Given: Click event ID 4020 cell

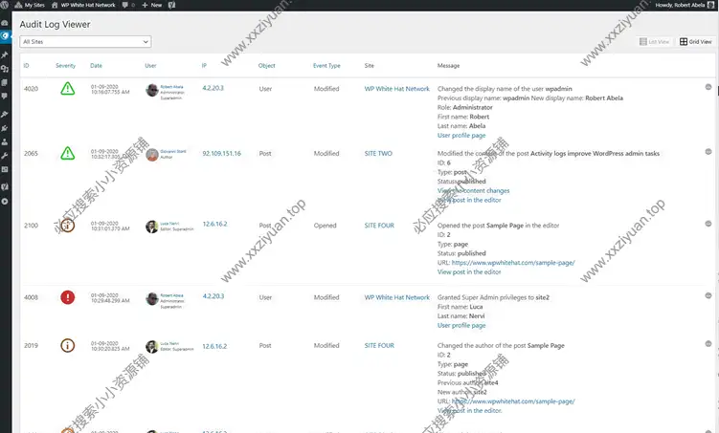Looking at the screenshot, I should 31,89.
